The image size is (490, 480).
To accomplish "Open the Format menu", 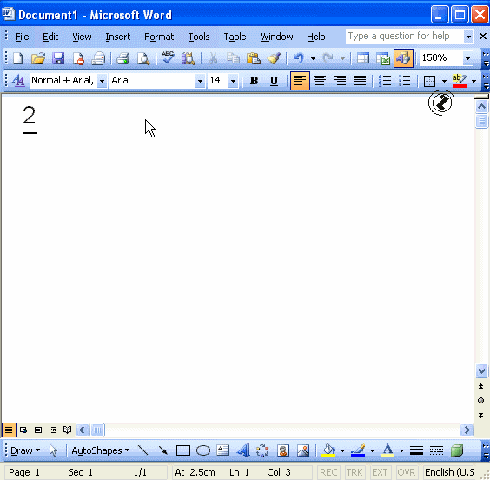I will click(x=159, y=37).
